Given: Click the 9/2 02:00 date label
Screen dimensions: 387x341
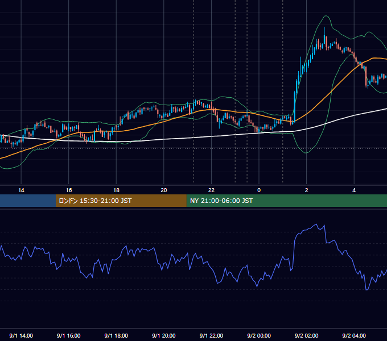Looking at the screenshot, I should click(307, 335).
